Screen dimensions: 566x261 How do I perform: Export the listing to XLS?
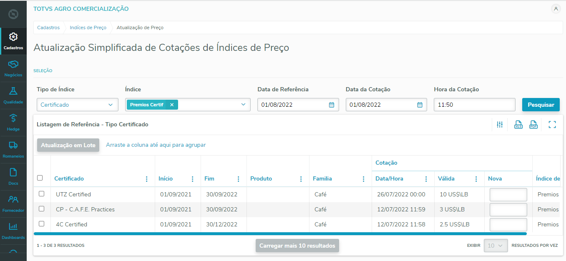(518, 124)
